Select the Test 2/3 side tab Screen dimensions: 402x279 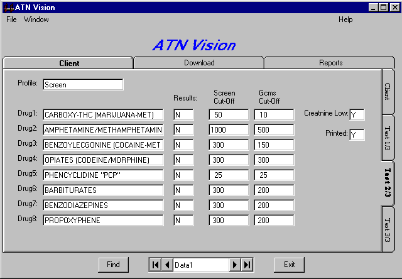coord(388,183)
